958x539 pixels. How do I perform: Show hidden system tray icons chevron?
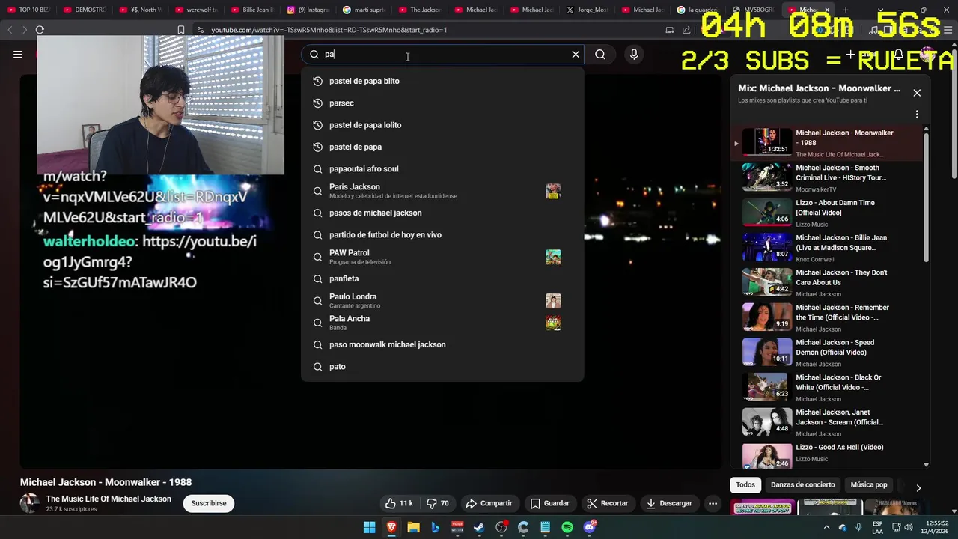point(826,528)
